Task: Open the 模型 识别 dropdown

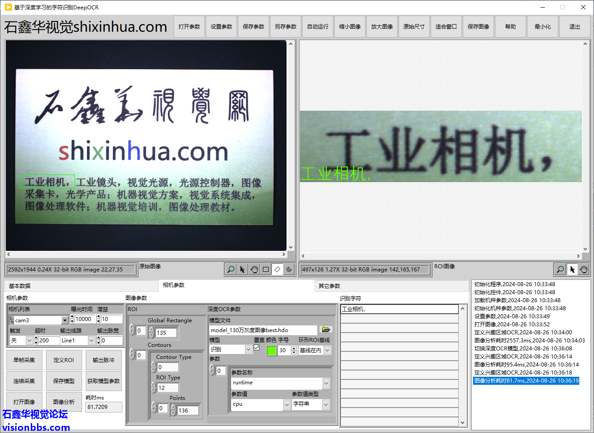Action: 249,350
